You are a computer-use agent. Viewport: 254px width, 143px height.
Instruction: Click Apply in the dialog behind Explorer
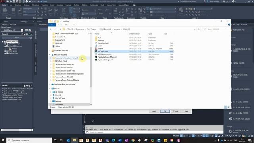click(154, 111)
